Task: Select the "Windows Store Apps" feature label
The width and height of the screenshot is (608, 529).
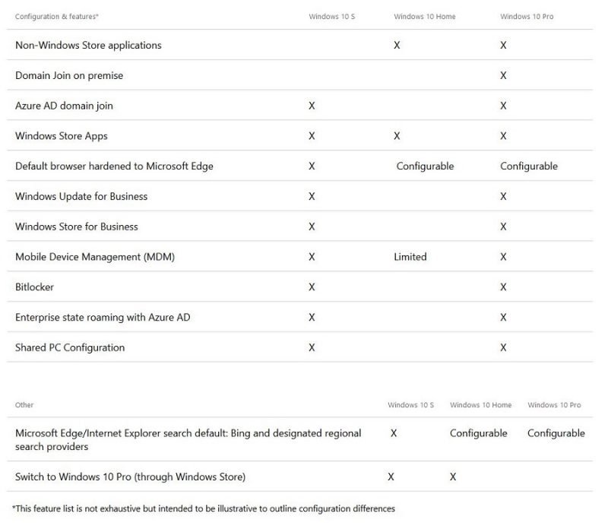Action: click(x=62, y=136)
